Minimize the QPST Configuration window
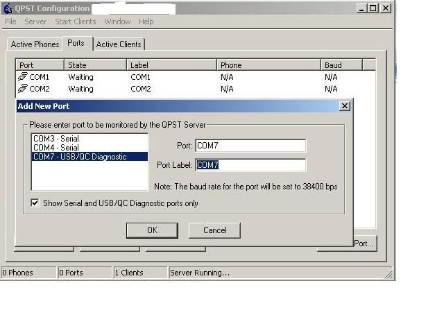This screenshot has height=333, width=444. tap(361, 8)
